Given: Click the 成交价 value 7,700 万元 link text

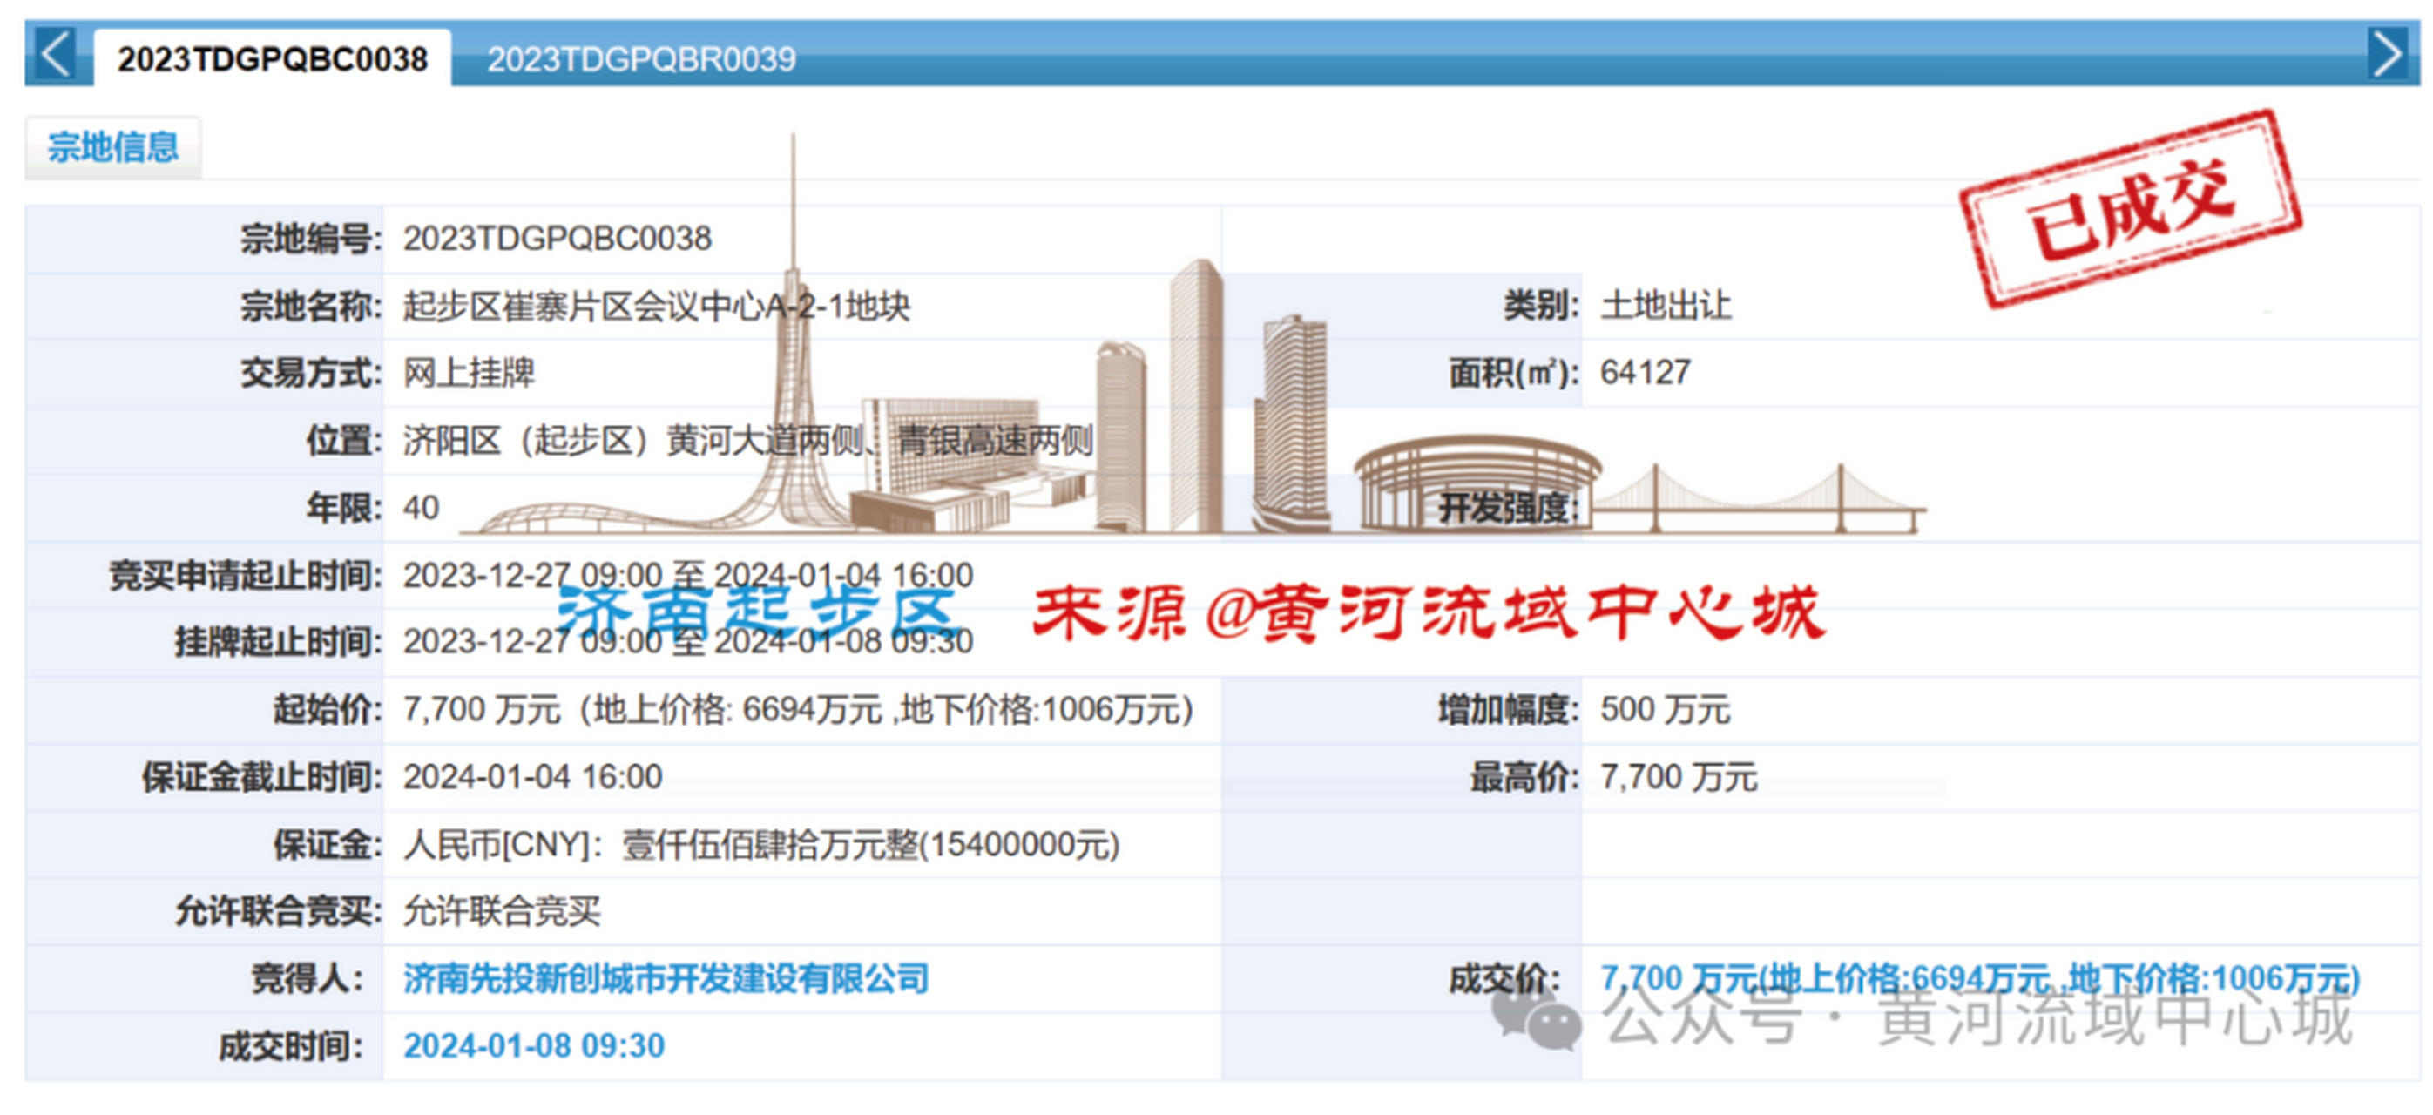Looking at the screenshot, I should (1980, 978).
